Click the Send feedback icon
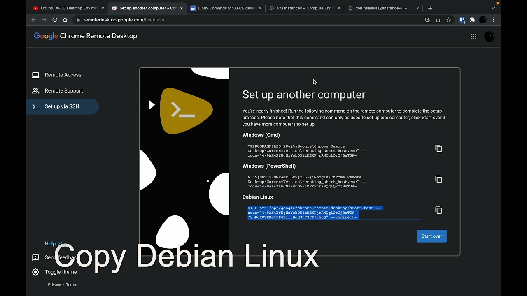 (36, 257)
